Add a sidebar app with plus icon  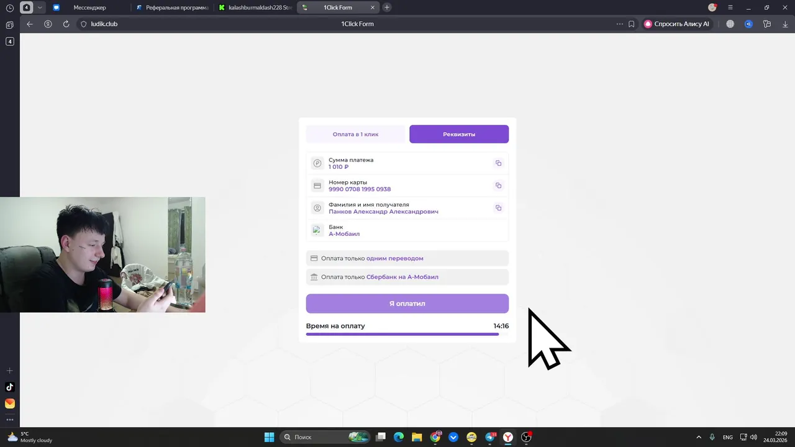tap(10, 371)
